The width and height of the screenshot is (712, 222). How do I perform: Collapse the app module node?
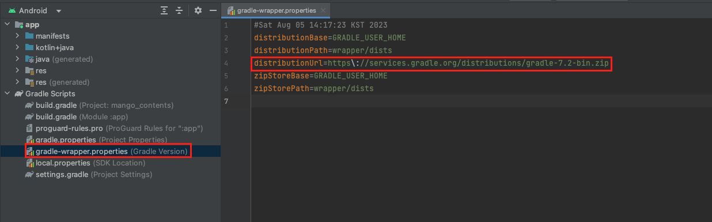(7, 25)
